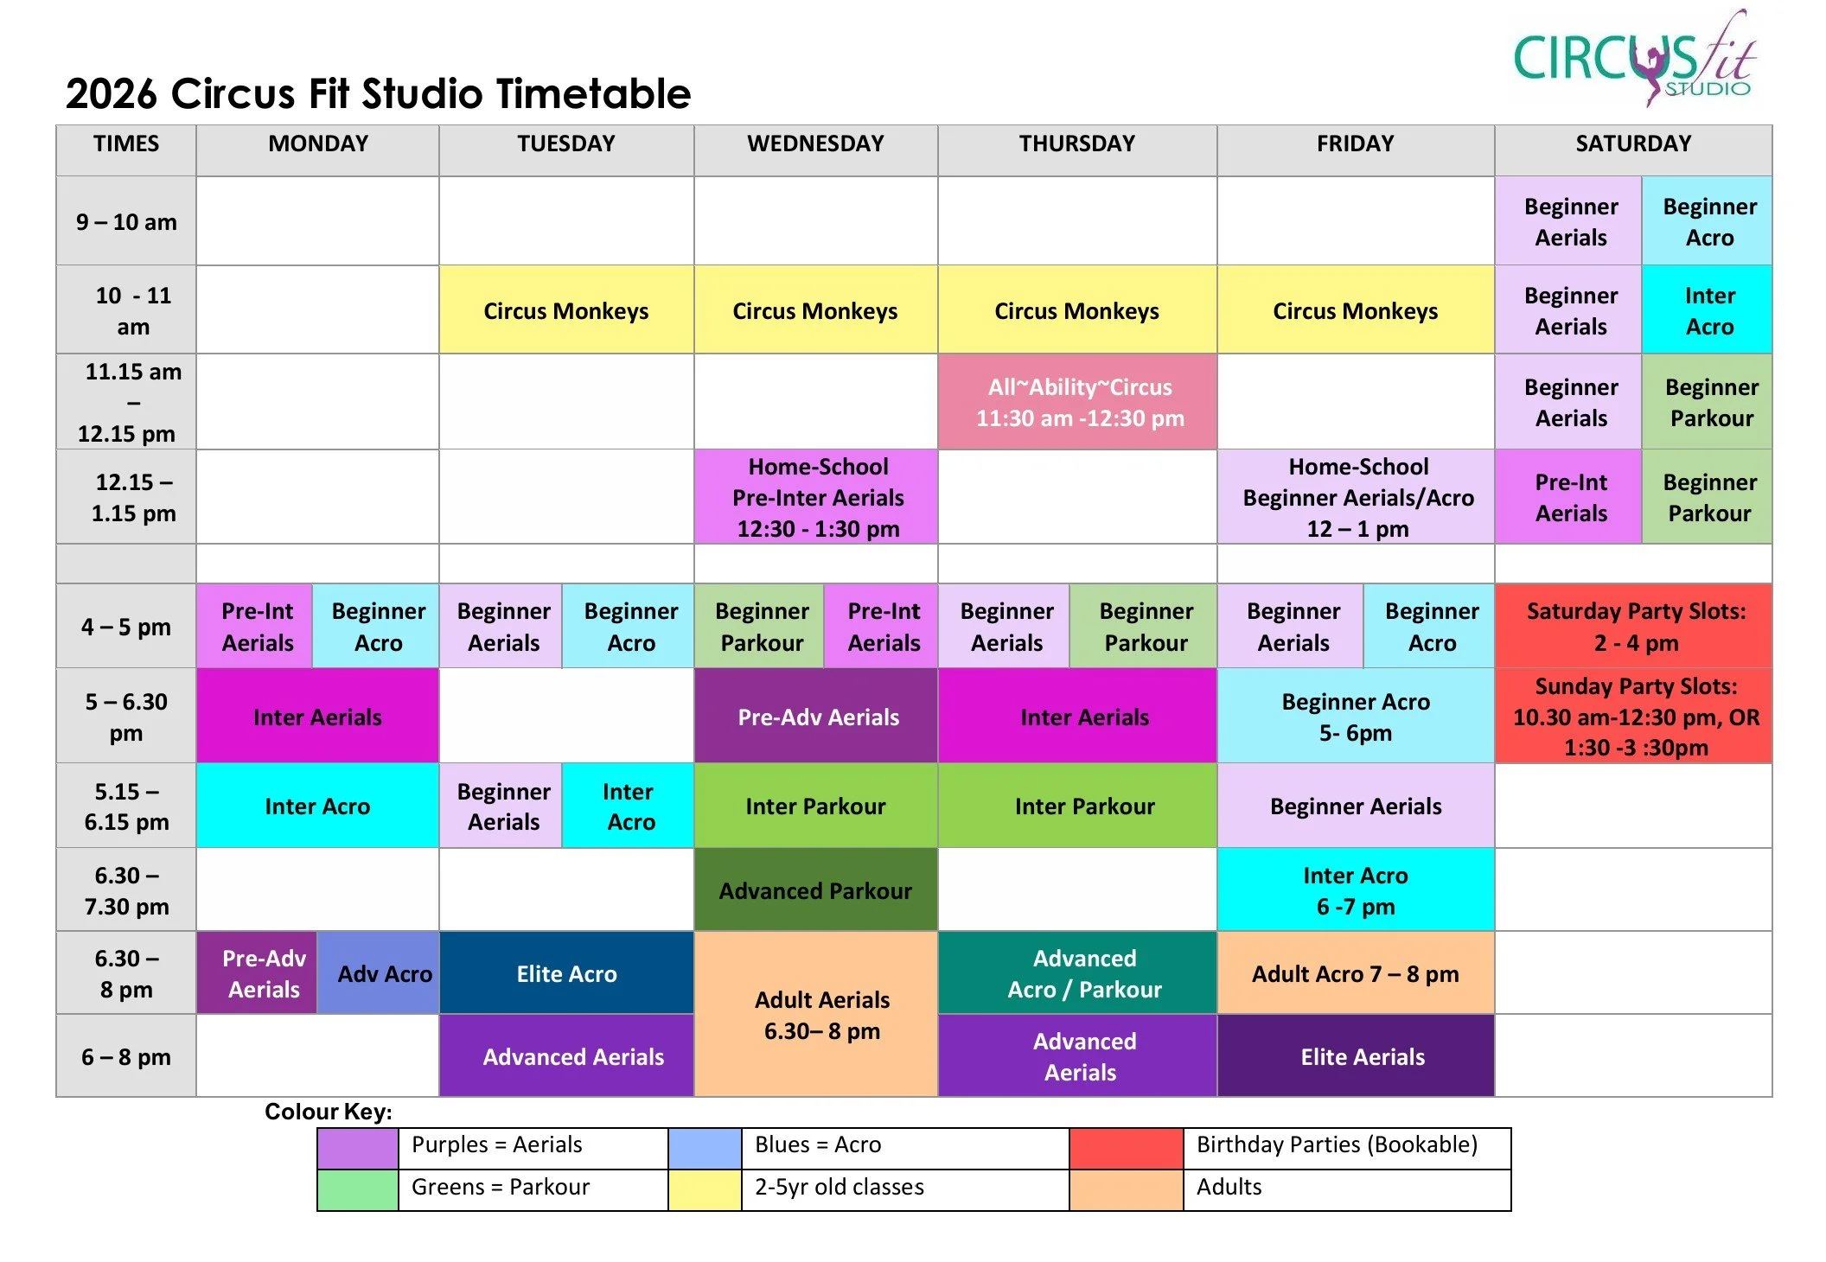
Task: Select the SATURDAY column header
Action: (x=1632, y=144)
